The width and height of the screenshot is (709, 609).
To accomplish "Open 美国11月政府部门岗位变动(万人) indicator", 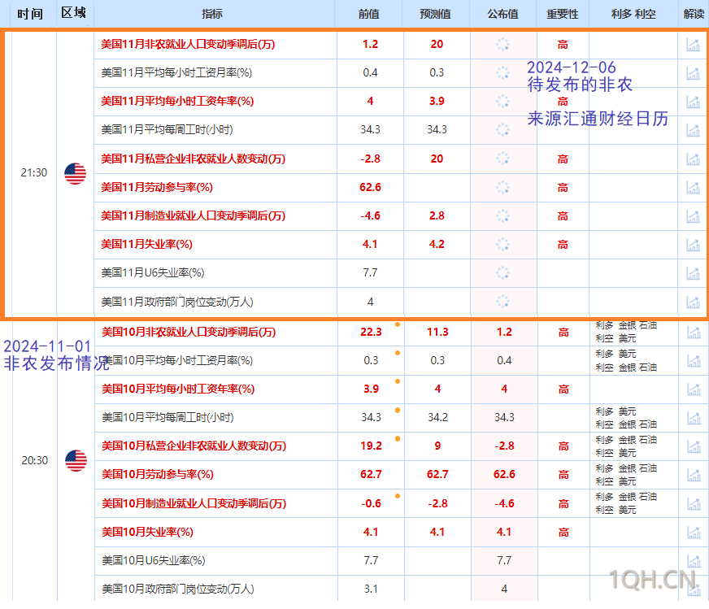I will [177, 302].
